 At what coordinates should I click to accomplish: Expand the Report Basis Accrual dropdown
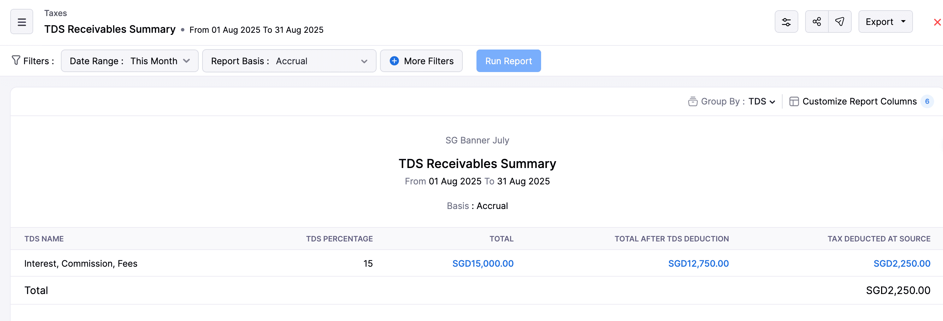289,61
